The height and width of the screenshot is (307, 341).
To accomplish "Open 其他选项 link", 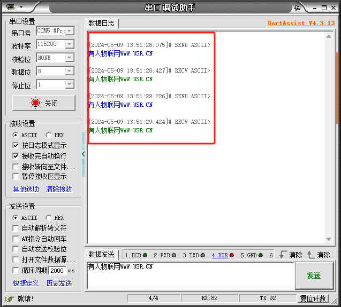I will [26, 189].
